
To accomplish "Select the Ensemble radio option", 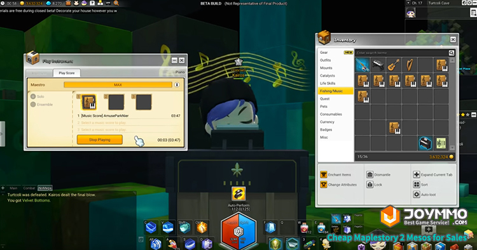I will (x=33, y=104).
